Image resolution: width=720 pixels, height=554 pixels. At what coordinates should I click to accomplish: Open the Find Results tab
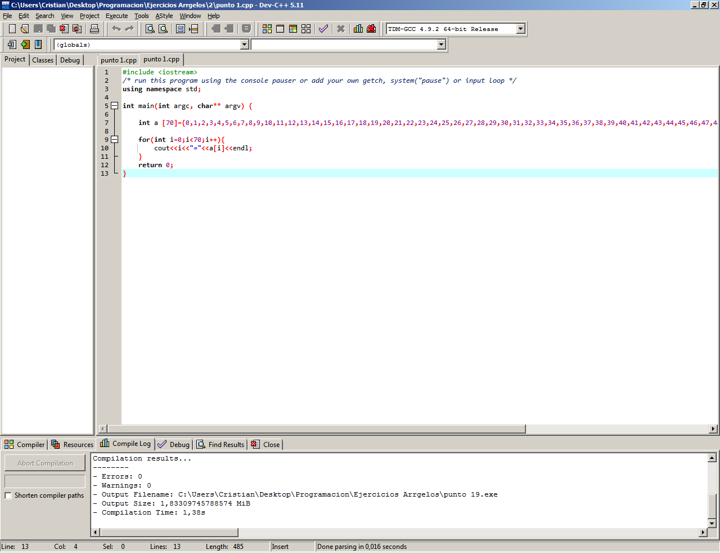pos(220,444)
